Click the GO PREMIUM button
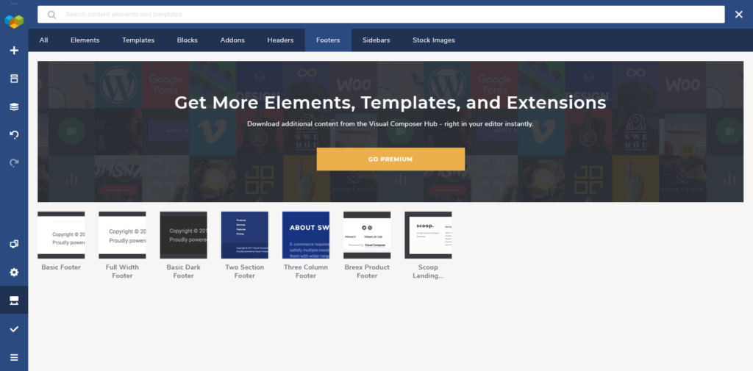Viewport: 753px width, 371px height. tap(390, 159)
